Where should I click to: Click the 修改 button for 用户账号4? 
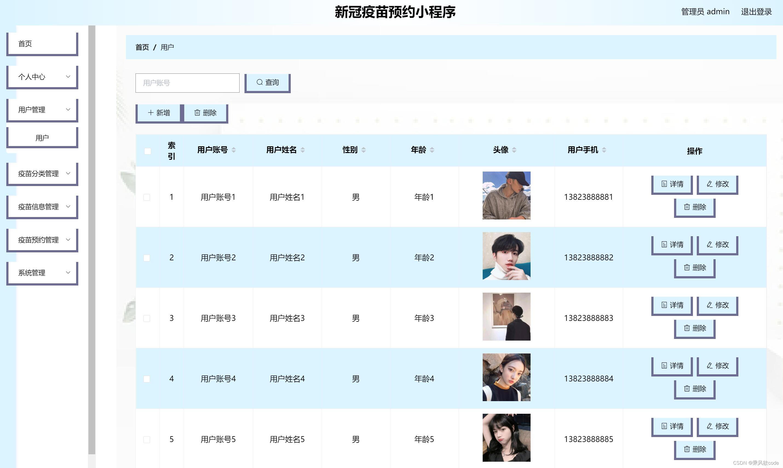[x=718, y=366]
